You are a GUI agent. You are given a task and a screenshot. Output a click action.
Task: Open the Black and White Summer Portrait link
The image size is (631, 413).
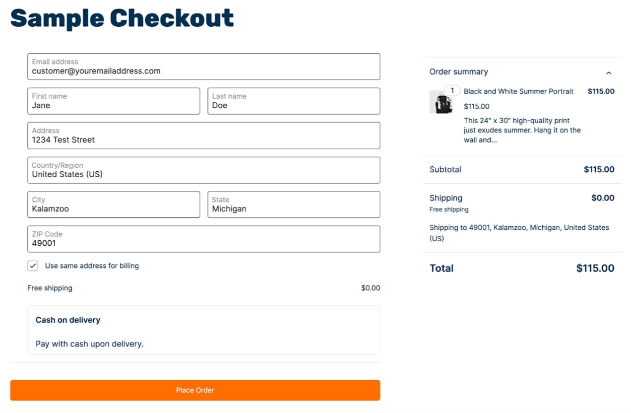coord(518,91)
